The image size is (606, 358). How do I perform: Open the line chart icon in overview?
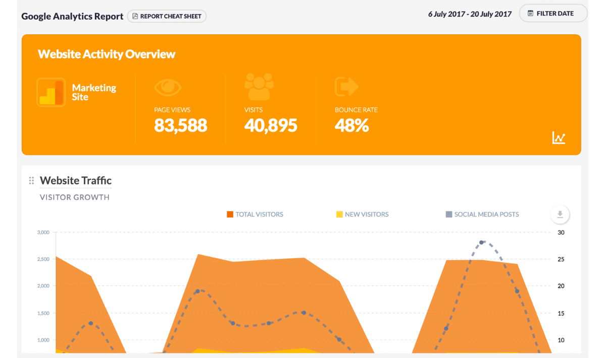(559, 138)
